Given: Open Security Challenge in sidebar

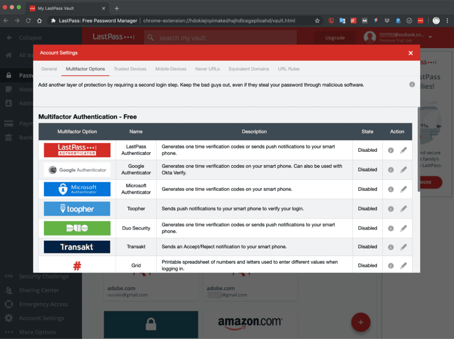Looking at the screenshot, I should tap(44, 276).
